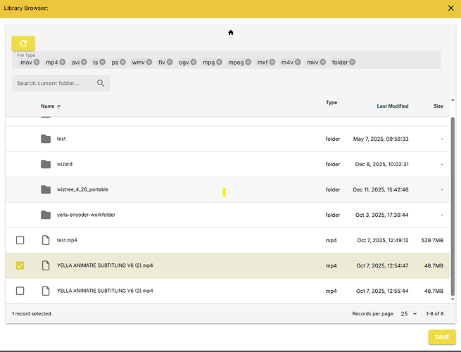Image resolution: width=461 pixels, height=352 pixels.
Task: Select YELLA ANIMATIE SUBTITLING V6 (3).mp4 checkbox
Action: pos(20,291)
